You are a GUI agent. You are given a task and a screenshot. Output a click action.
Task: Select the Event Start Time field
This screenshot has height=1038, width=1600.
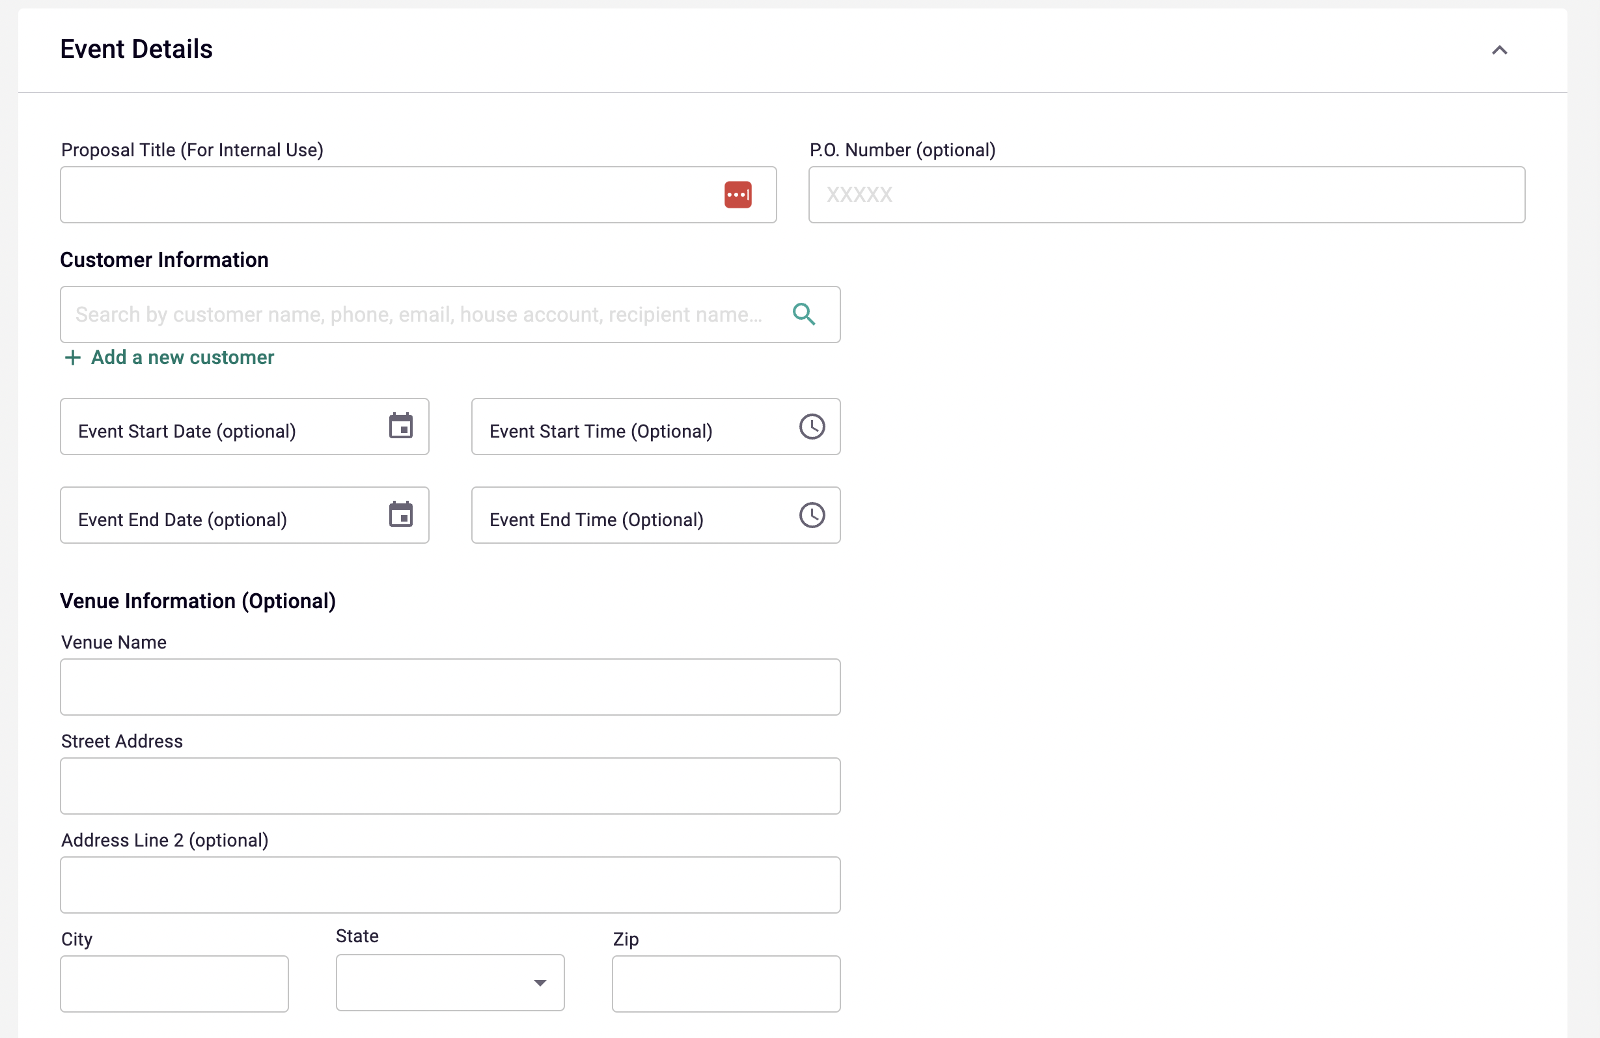[655, 427]
